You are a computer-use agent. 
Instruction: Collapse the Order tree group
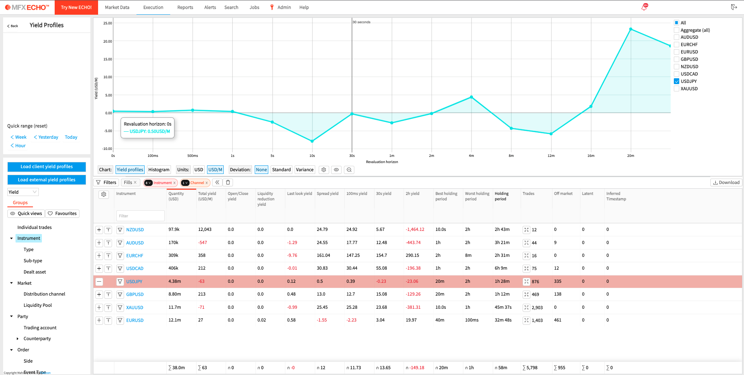[11, 350]
